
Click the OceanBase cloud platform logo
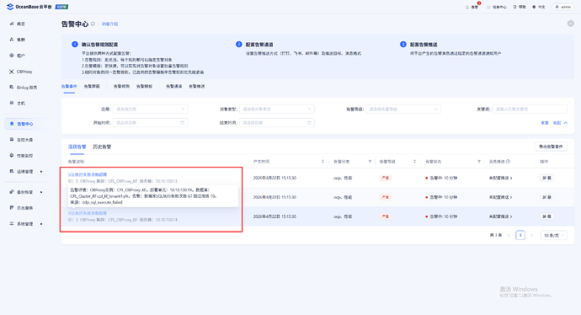(29, 7)
